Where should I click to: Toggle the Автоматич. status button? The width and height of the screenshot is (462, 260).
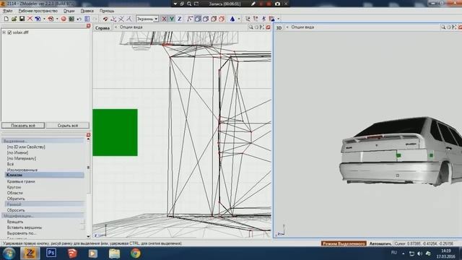pos(380,243)
